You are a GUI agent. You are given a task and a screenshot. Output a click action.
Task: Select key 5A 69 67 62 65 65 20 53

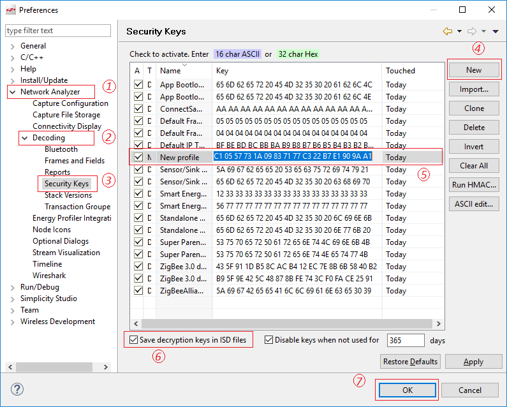(292, 169)
